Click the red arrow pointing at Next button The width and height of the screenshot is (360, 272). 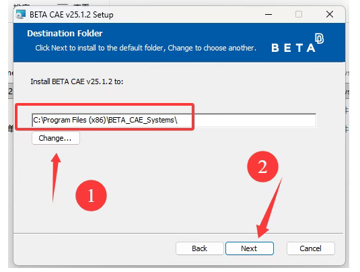click(x=269, y=208)
